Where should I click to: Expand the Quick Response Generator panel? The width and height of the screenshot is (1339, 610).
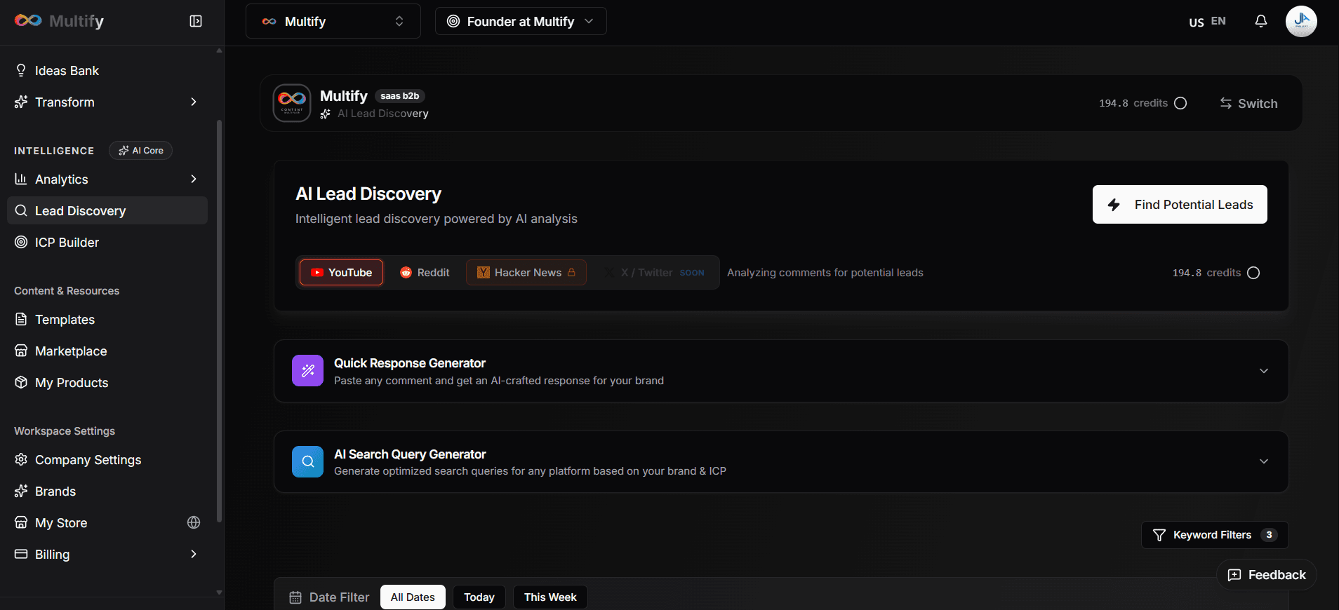click(x=781, y=371)
